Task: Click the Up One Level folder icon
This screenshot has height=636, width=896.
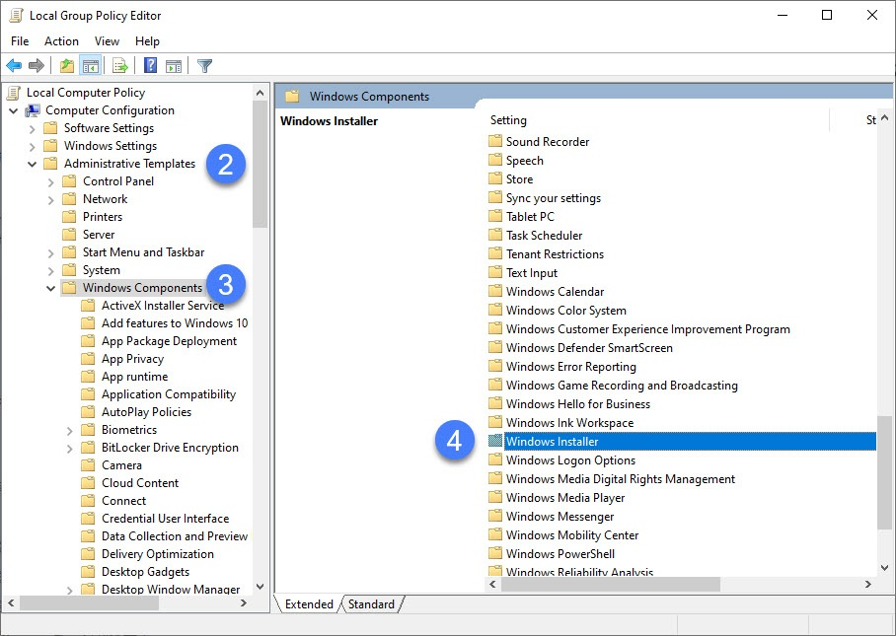Action: point(67,66)
